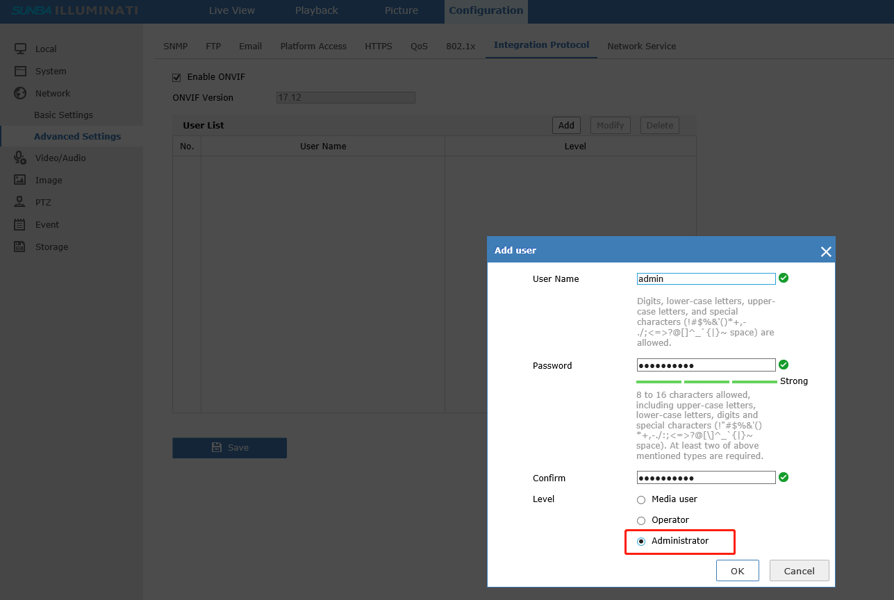Click the User Name column header

click(323, 146)
